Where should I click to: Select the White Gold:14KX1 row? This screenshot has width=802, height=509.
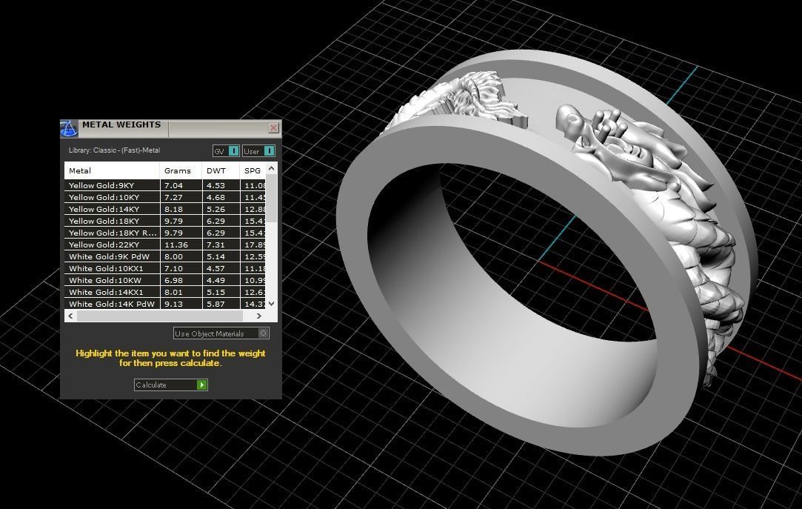point(164,292)
